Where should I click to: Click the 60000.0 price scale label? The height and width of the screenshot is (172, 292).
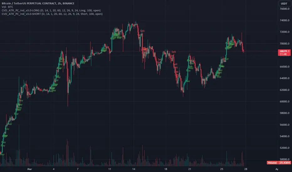284,102
